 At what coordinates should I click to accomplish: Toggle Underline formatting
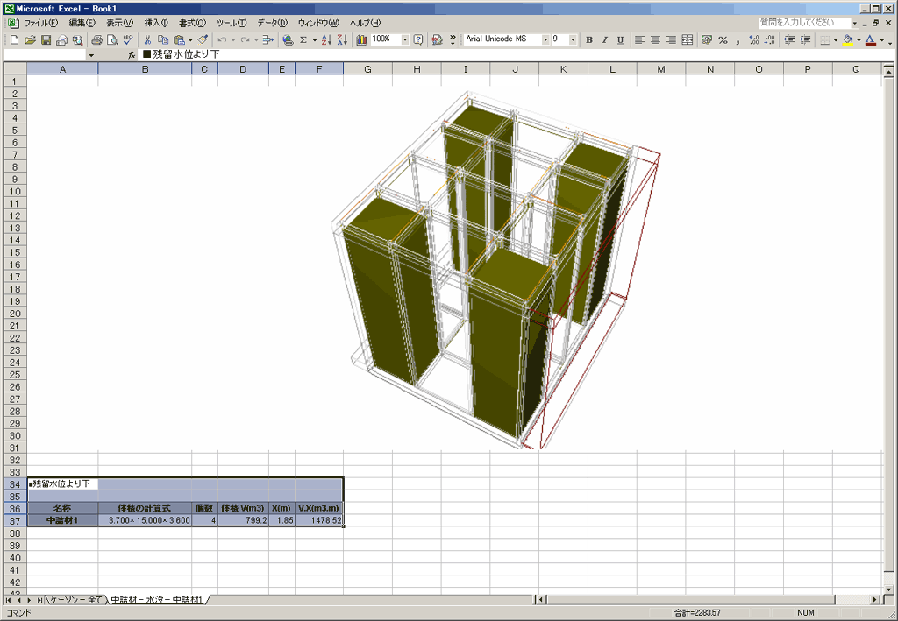[x=620, y=39]
